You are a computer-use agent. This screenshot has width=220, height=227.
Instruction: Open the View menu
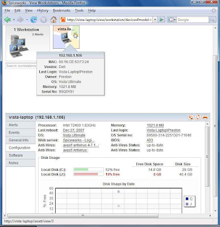pyautogui.click(x=28, y=11)
